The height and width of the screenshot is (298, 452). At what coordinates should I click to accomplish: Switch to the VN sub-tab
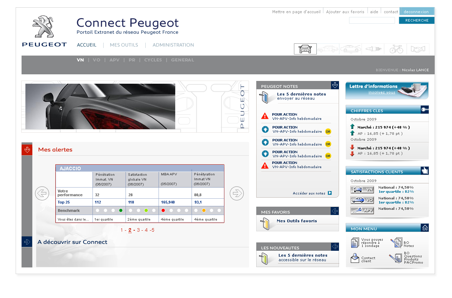pyautogui.click(x=80, y=60)
